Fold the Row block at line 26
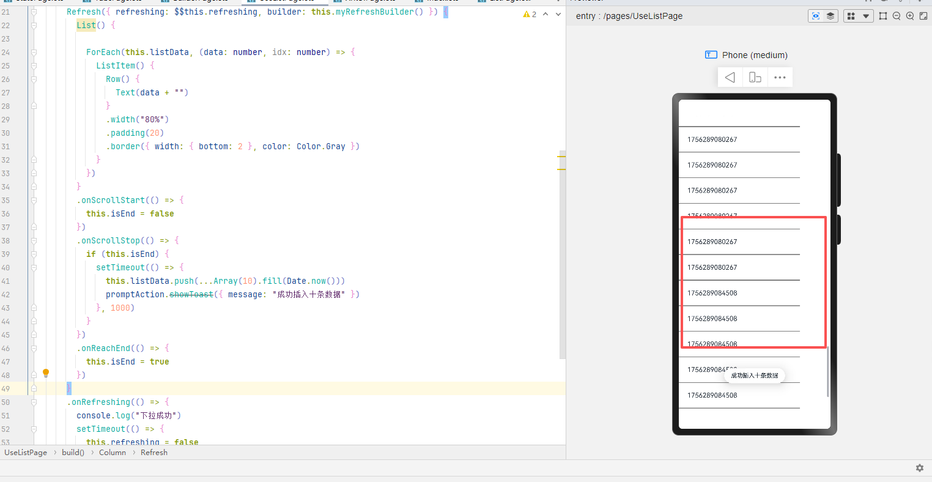The image size is (932, 482). coord(34,80)
